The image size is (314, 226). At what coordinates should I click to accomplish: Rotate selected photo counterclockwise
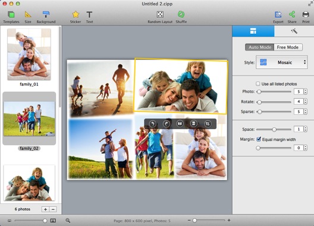[x=153, y=124]
